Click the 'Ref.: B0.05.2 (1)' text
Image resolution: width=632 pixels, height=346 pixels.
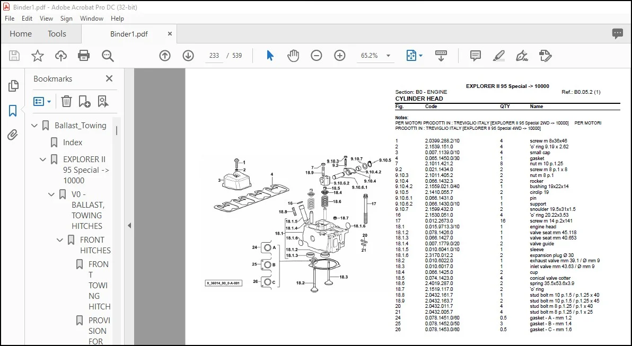pos(581,92)
